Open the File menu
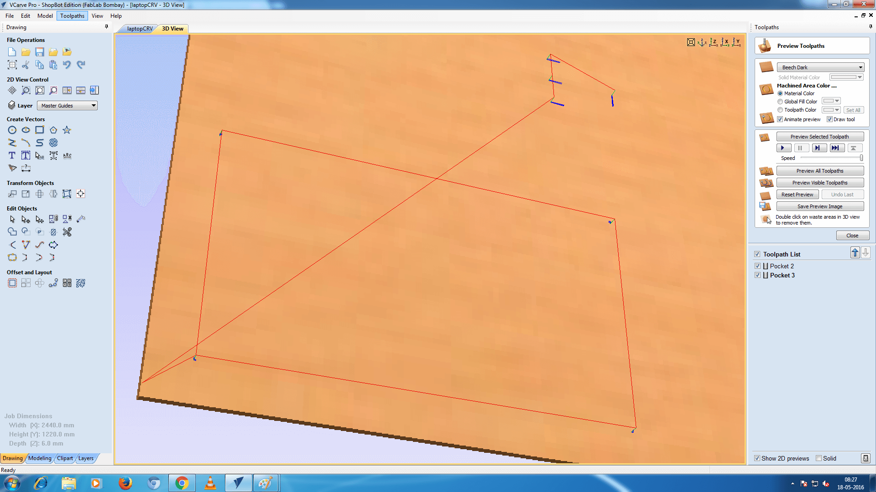Screen dimensions: 876x492 click(10, 16)
